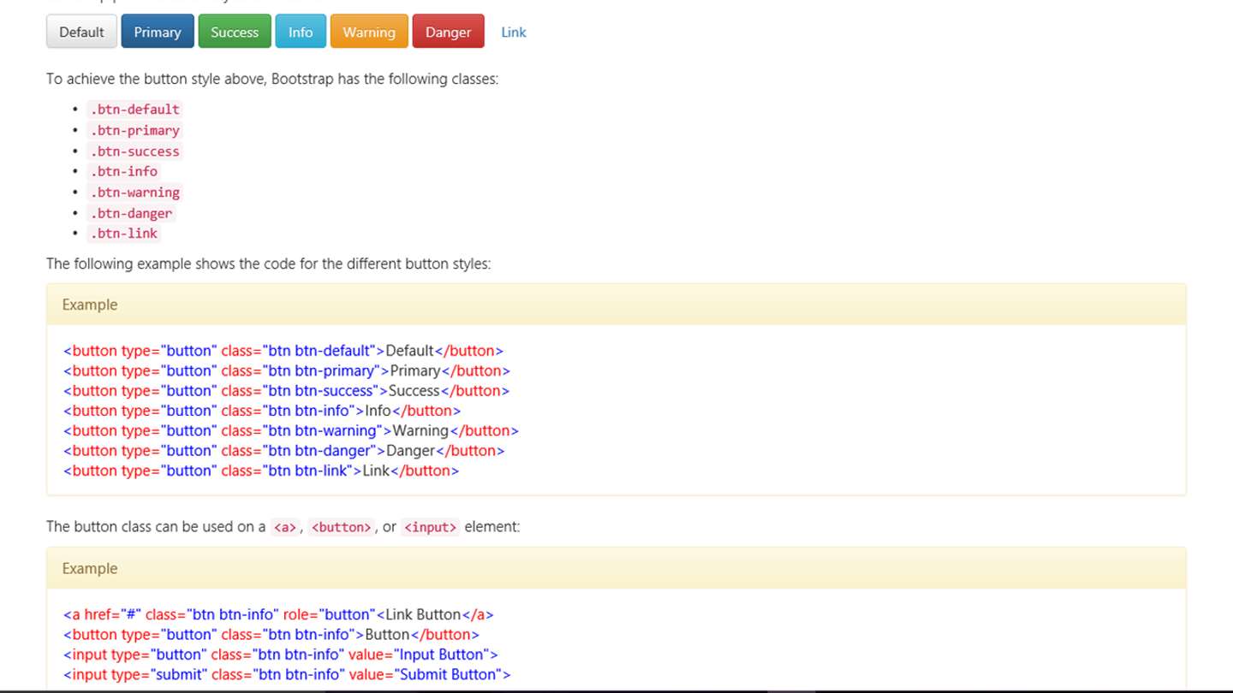Click the Default button
1233x693 pixels.
[x=81, y=32]
